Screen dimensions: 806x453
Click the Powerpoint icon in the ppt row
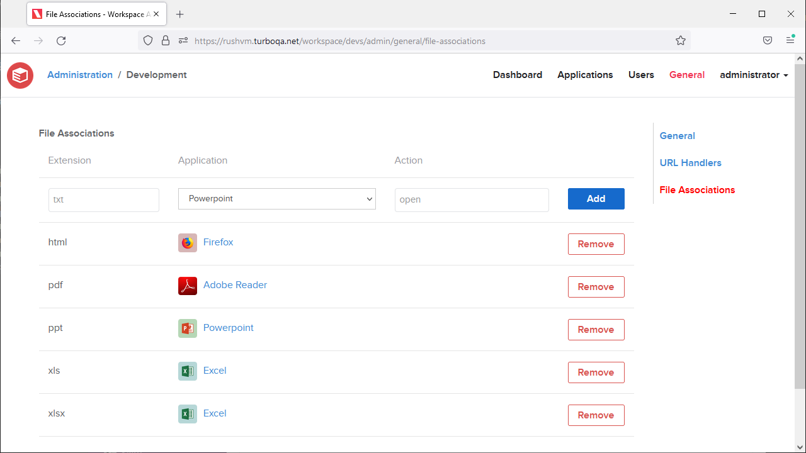(x=187, y=328)
